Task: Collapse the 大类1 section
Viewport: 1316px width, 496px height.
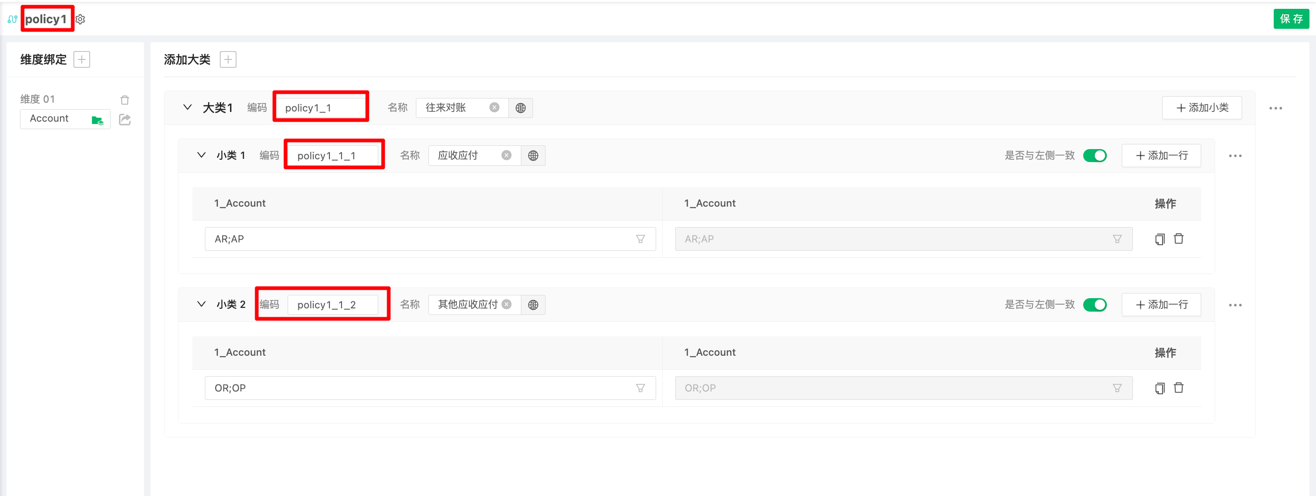Action: (x=187, y=107)
